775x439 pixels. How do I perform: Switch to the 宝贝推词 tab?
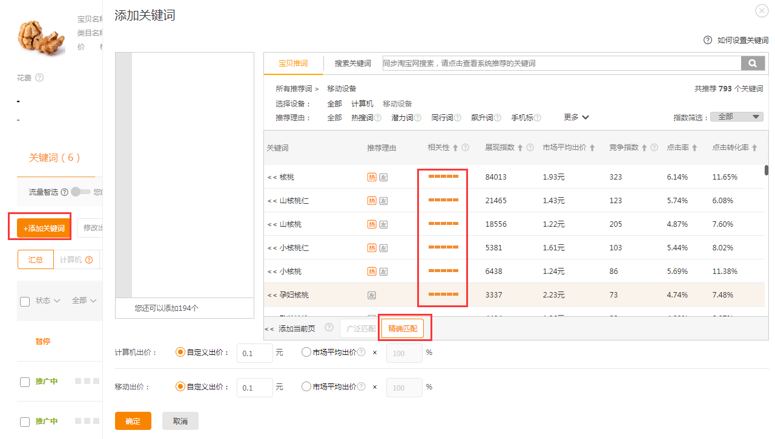[x=293, y=63]
